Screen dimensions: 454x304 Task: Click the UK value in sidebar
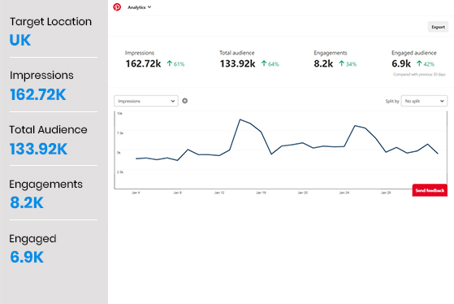click(x=20, y=40)
